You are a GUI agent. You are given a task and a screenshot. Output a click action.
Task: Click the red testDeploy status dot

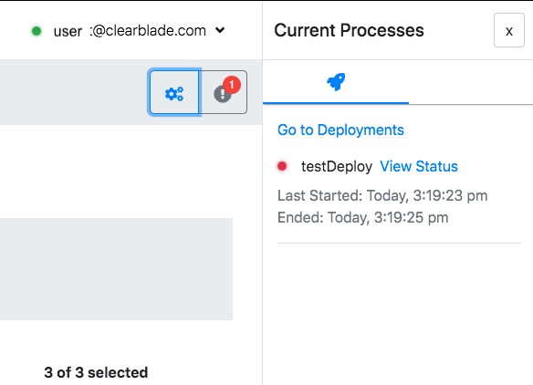click(x=282, y=166)
